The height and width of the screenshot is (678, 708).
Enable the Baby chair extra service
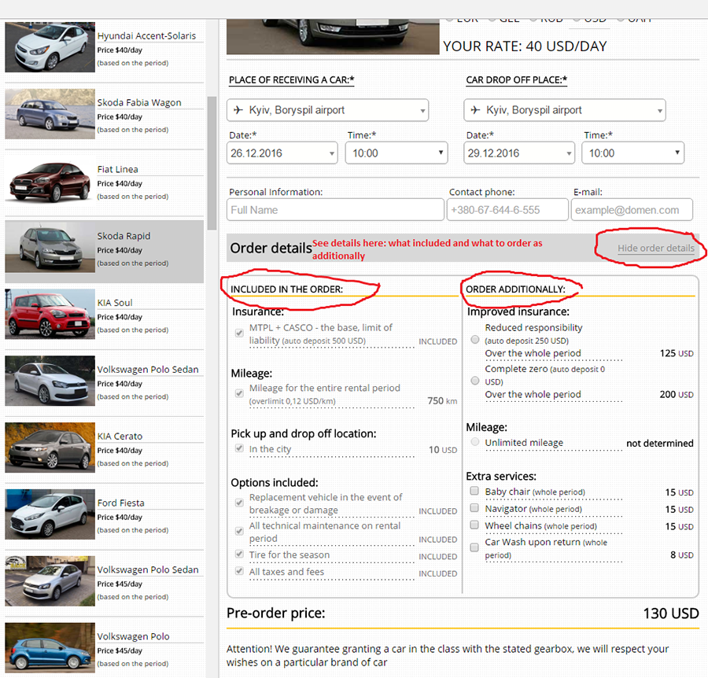474,490
